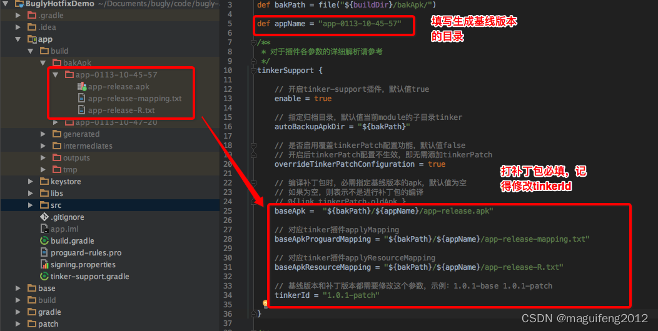Click the keystore folder icon
The width and height of the screenshot is (658, 331).
pyautogui.click(x=44, y=181)
